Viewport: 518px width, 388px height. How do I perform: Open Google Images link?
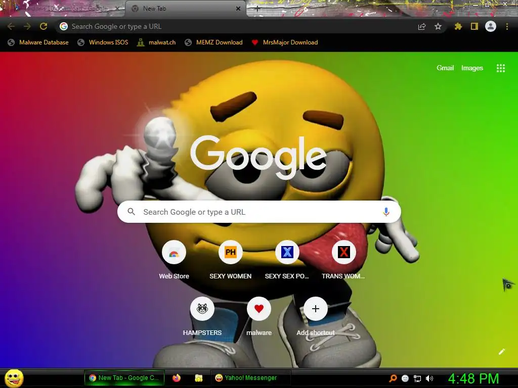click(x=472, y=68)
